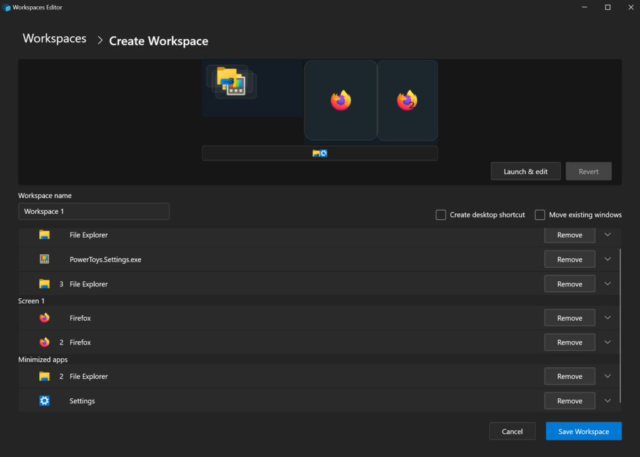
Task: Check the Move existing windows option
Action: click(539, 214)
